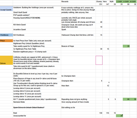Select the Levelup delve 9 cell

point(37,91)
